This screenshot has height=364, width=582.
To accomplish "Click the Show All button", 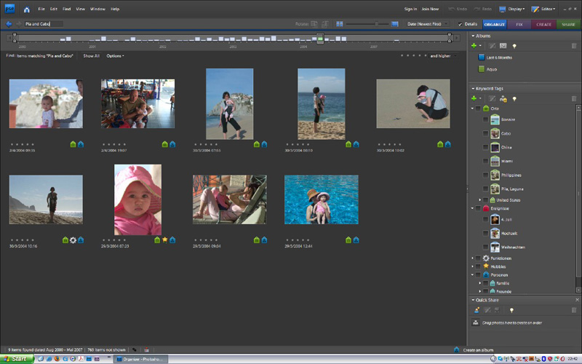I will coord(92,55).
